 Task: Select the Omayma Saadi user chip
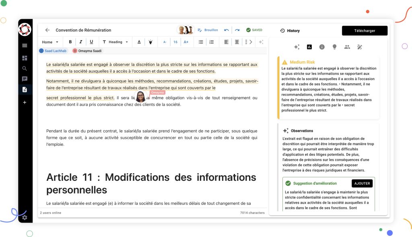(87, 51)
